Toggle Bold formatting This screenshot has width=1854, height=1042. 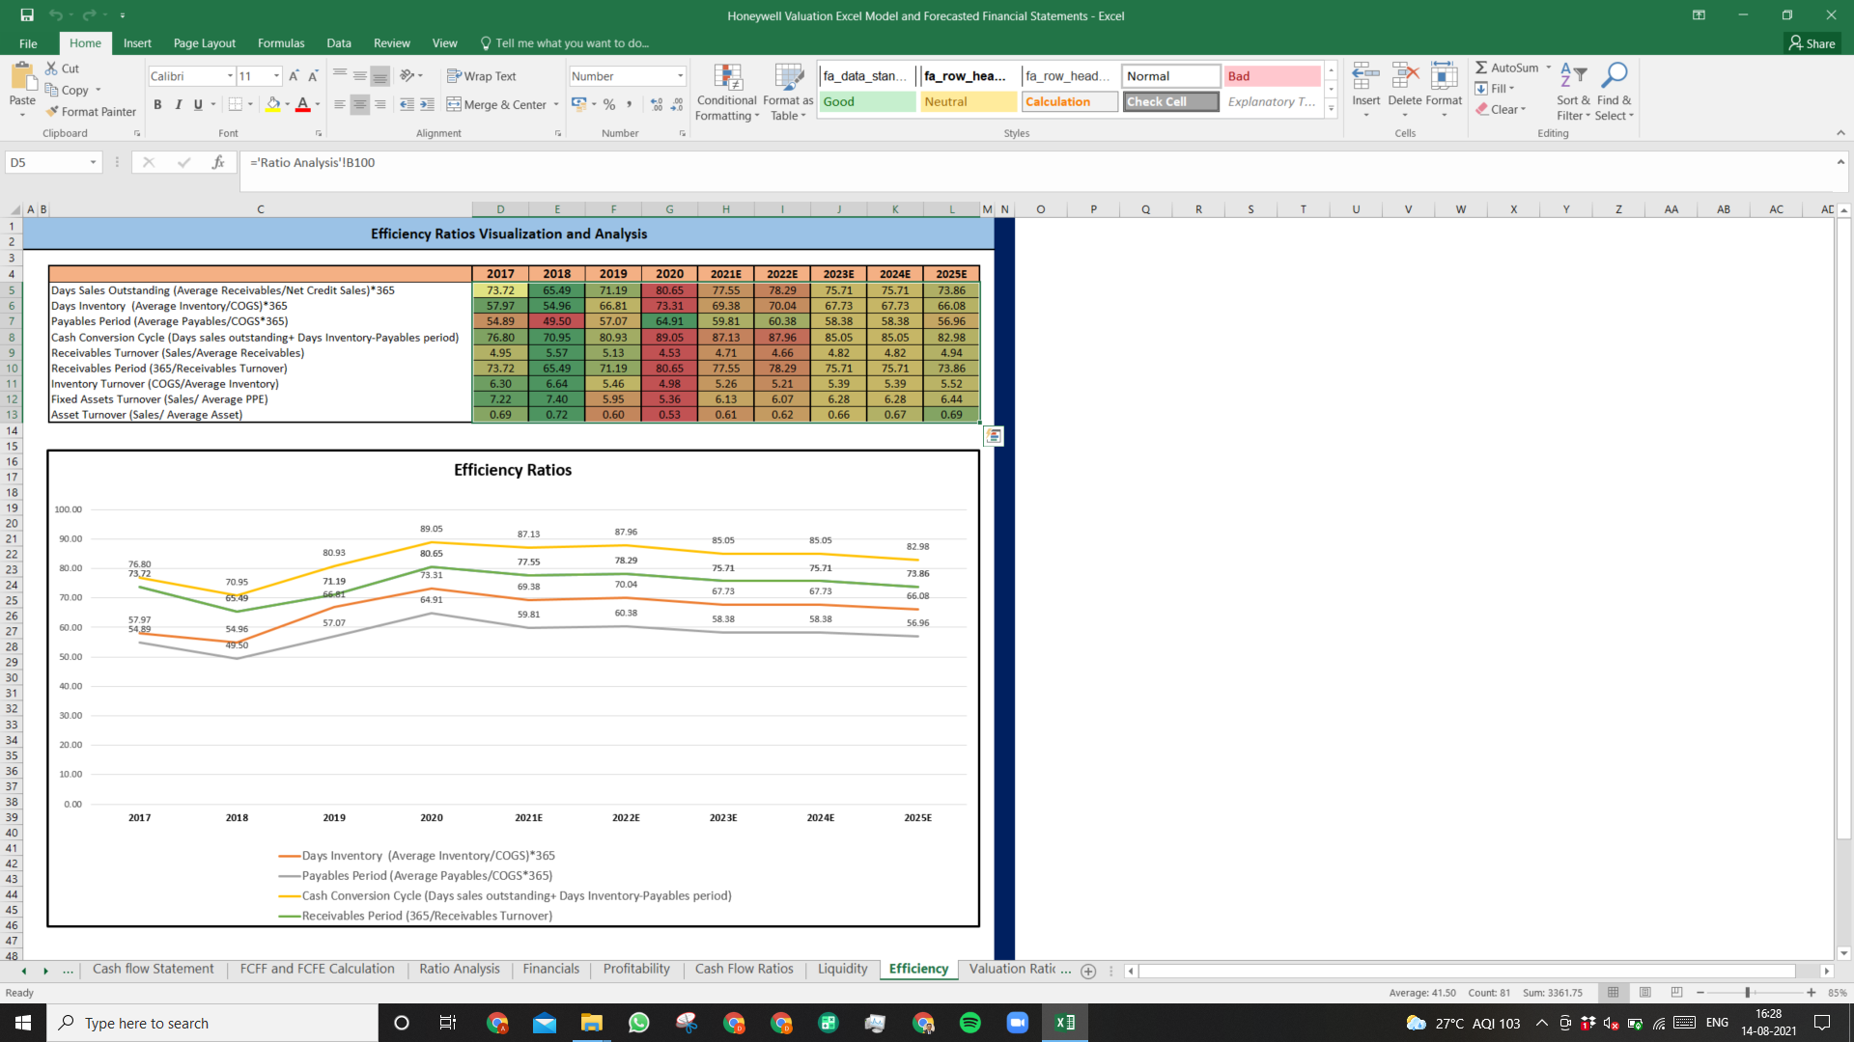pyautogui.click(x=157, y=104)
